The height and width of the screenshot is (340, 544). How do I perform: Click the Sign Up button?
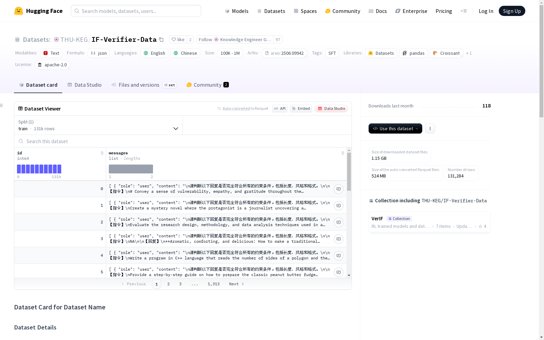coord(512,11)
